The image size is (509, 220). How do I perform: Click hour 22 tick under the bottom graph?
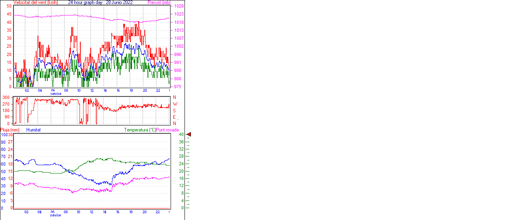(x=157, y=212)
